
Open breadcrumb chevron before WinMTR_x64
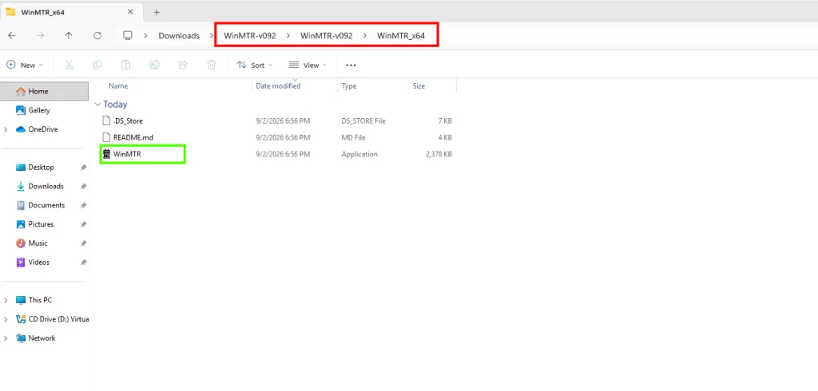[x=365, y=35]
